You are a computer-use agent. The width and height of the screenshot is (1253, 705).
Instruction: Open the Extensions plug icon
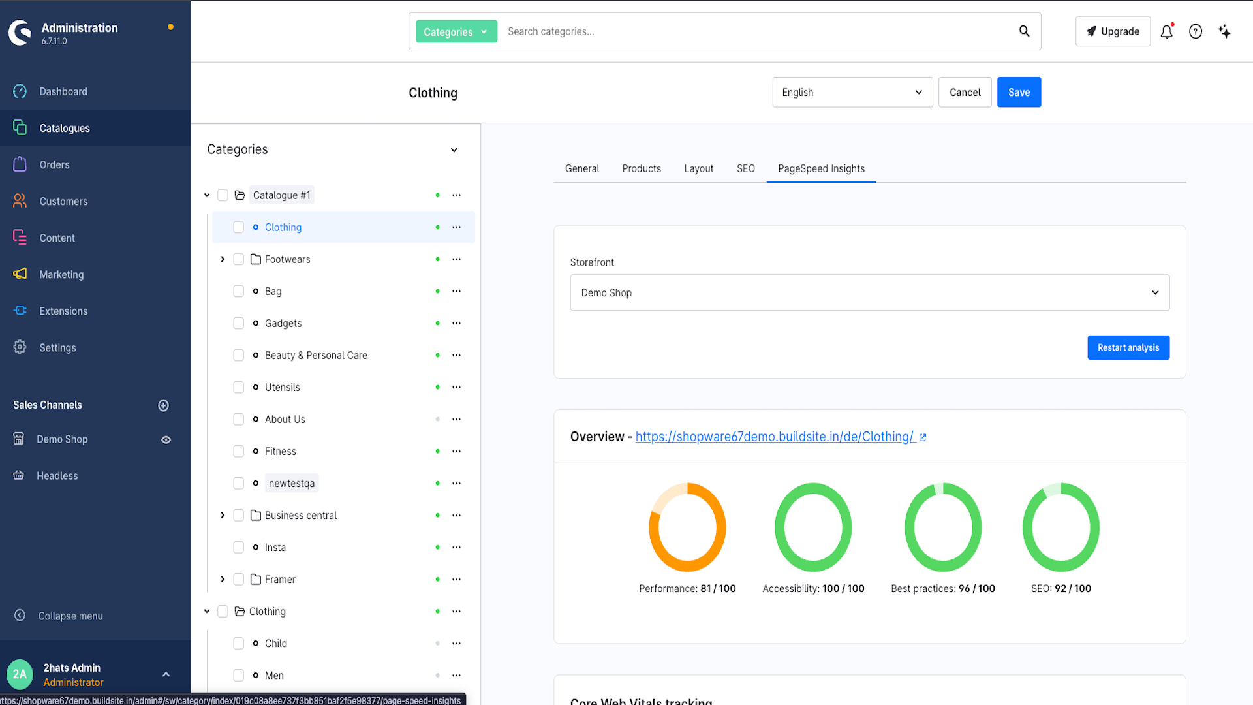[20, 311]
